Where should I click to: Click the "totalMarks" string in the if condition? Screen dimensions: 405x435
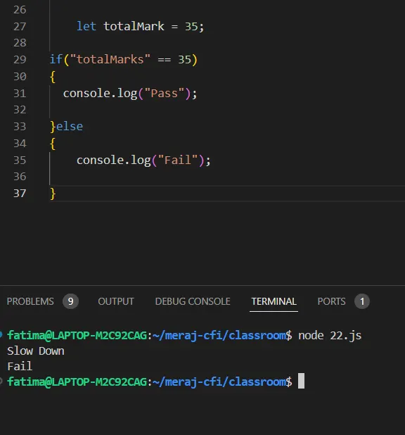[x=110, y=60]
